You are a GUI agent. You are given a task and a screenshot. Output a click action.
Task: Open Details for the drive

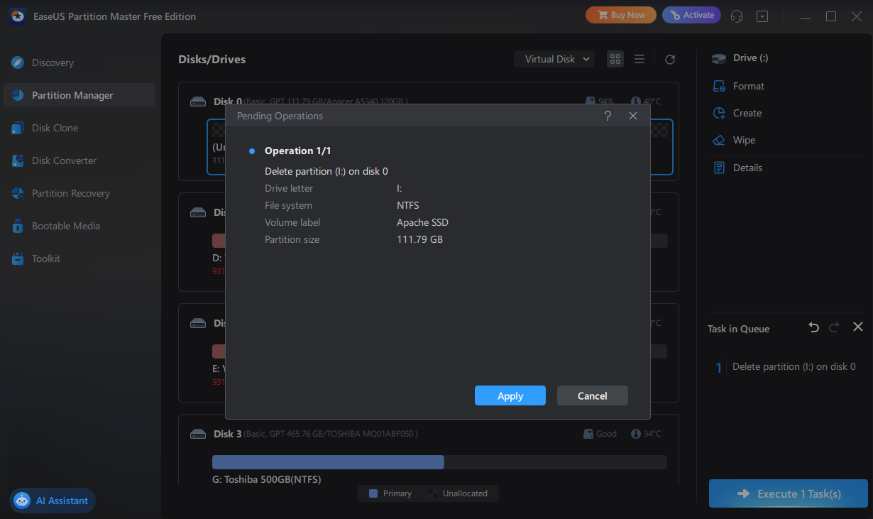(x=737, y=168)
